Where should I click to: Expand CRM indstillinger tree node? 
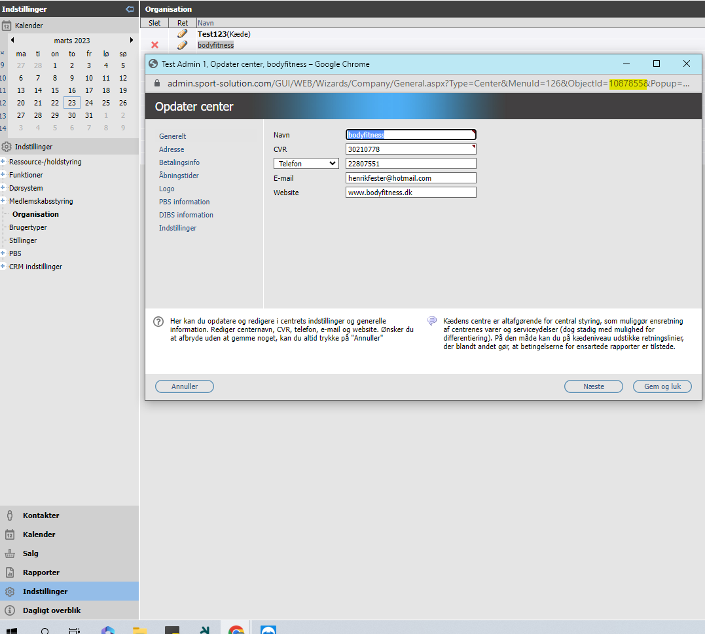[3, 267]
